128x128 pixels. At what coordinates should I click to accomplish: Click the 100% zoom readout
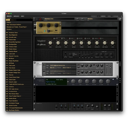coord(109,16)
